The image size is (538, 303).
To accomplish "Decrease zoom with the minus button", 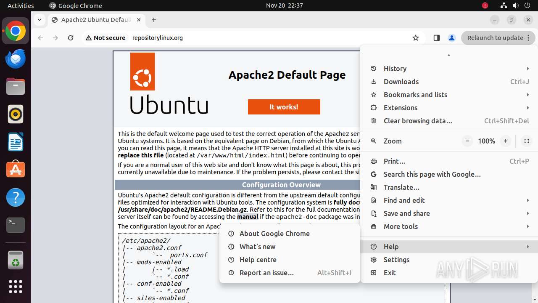I will (467, 141).
